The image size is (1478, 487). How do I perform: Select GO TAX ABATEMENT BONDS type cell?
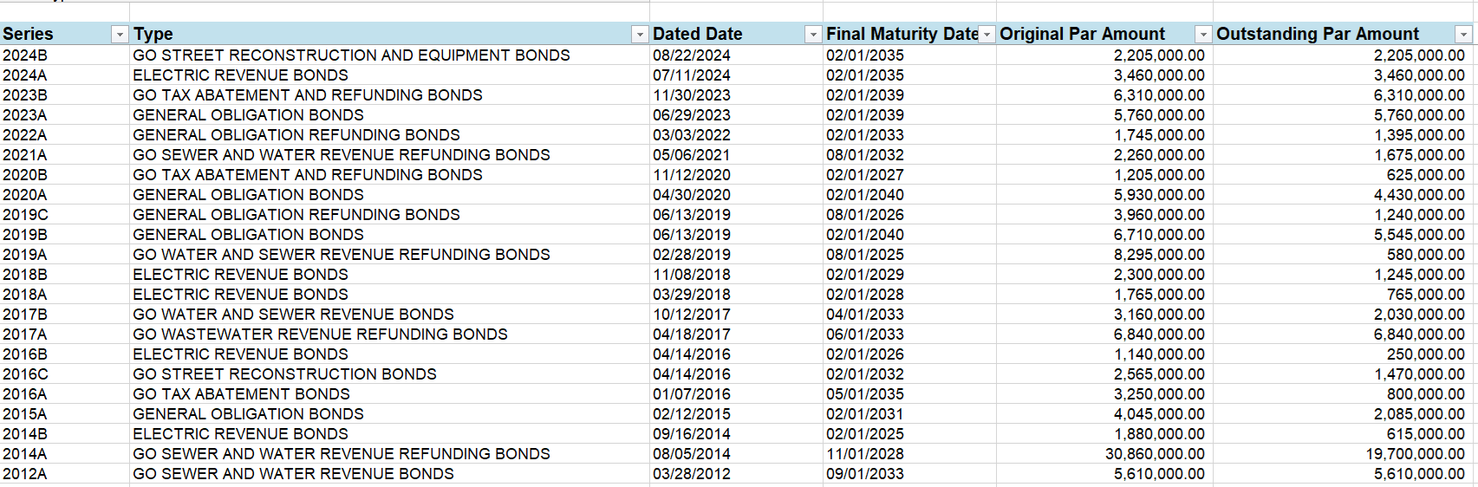pos(241,394)
